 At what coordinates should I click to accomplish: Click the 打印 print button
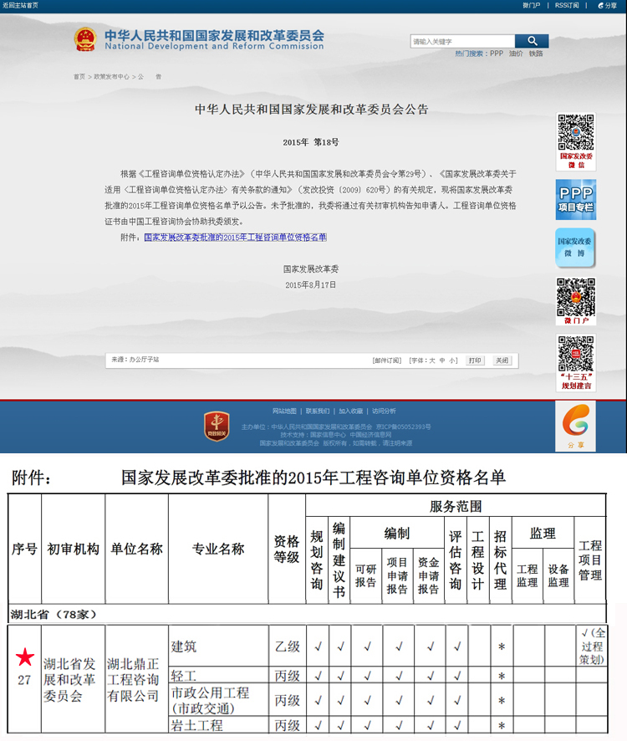[475, 360]
